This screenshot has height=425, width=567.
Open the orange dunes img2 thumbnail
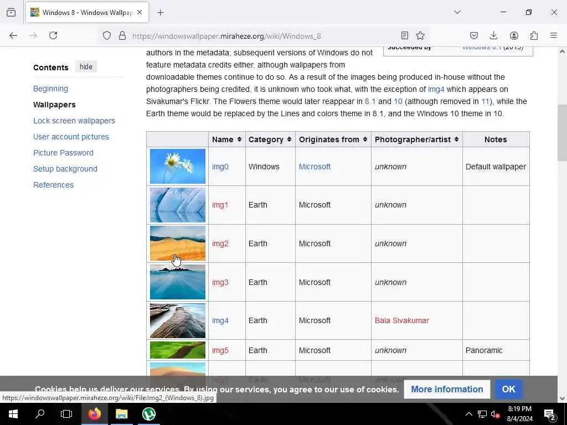[178, 243]
